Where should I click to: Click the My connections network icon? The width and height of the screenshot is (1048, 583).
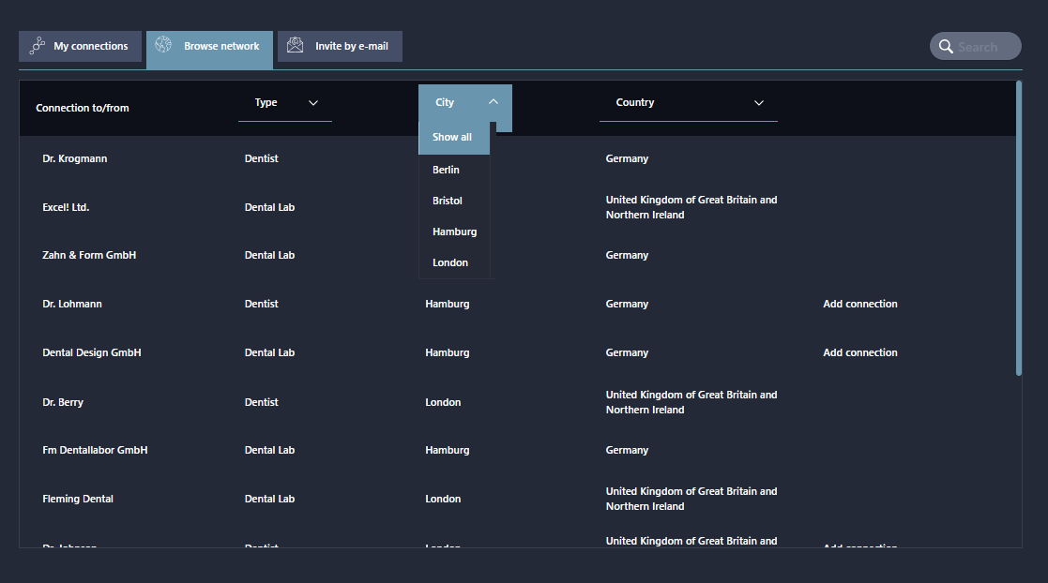point(38,46)
